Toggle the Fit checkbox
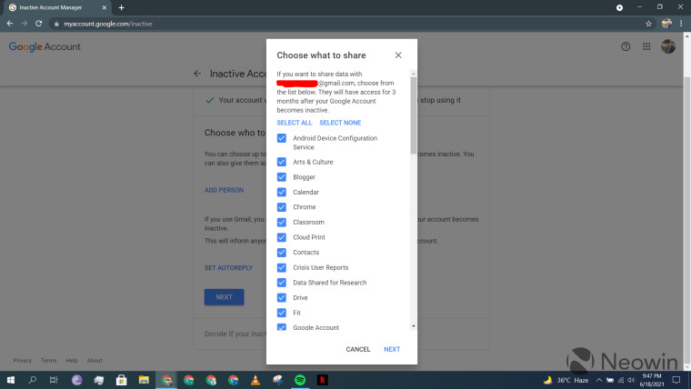 [282, 313]
